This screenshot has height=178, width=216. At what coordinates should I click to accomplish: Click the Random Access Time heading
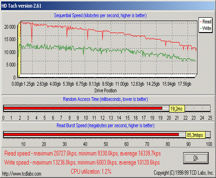(106, 99)
